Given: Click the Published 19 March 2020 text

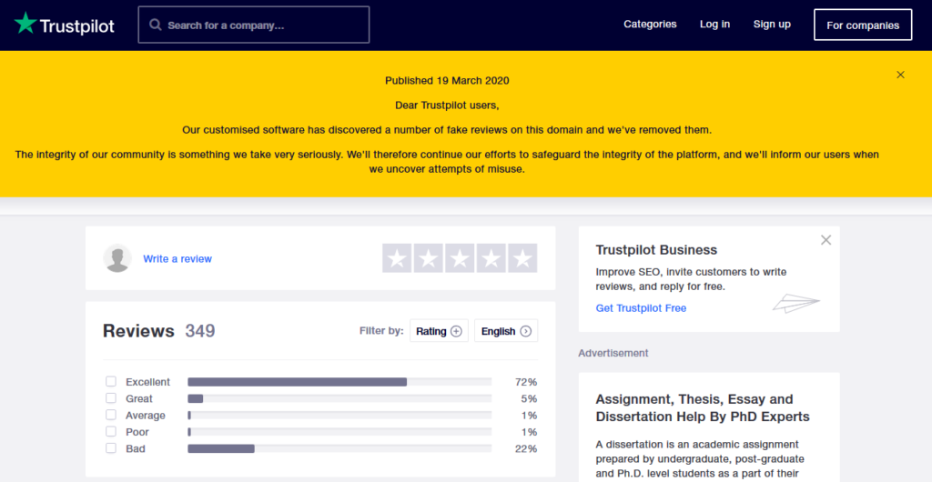Looking at the screenshot, I should [x=447, y=80].
